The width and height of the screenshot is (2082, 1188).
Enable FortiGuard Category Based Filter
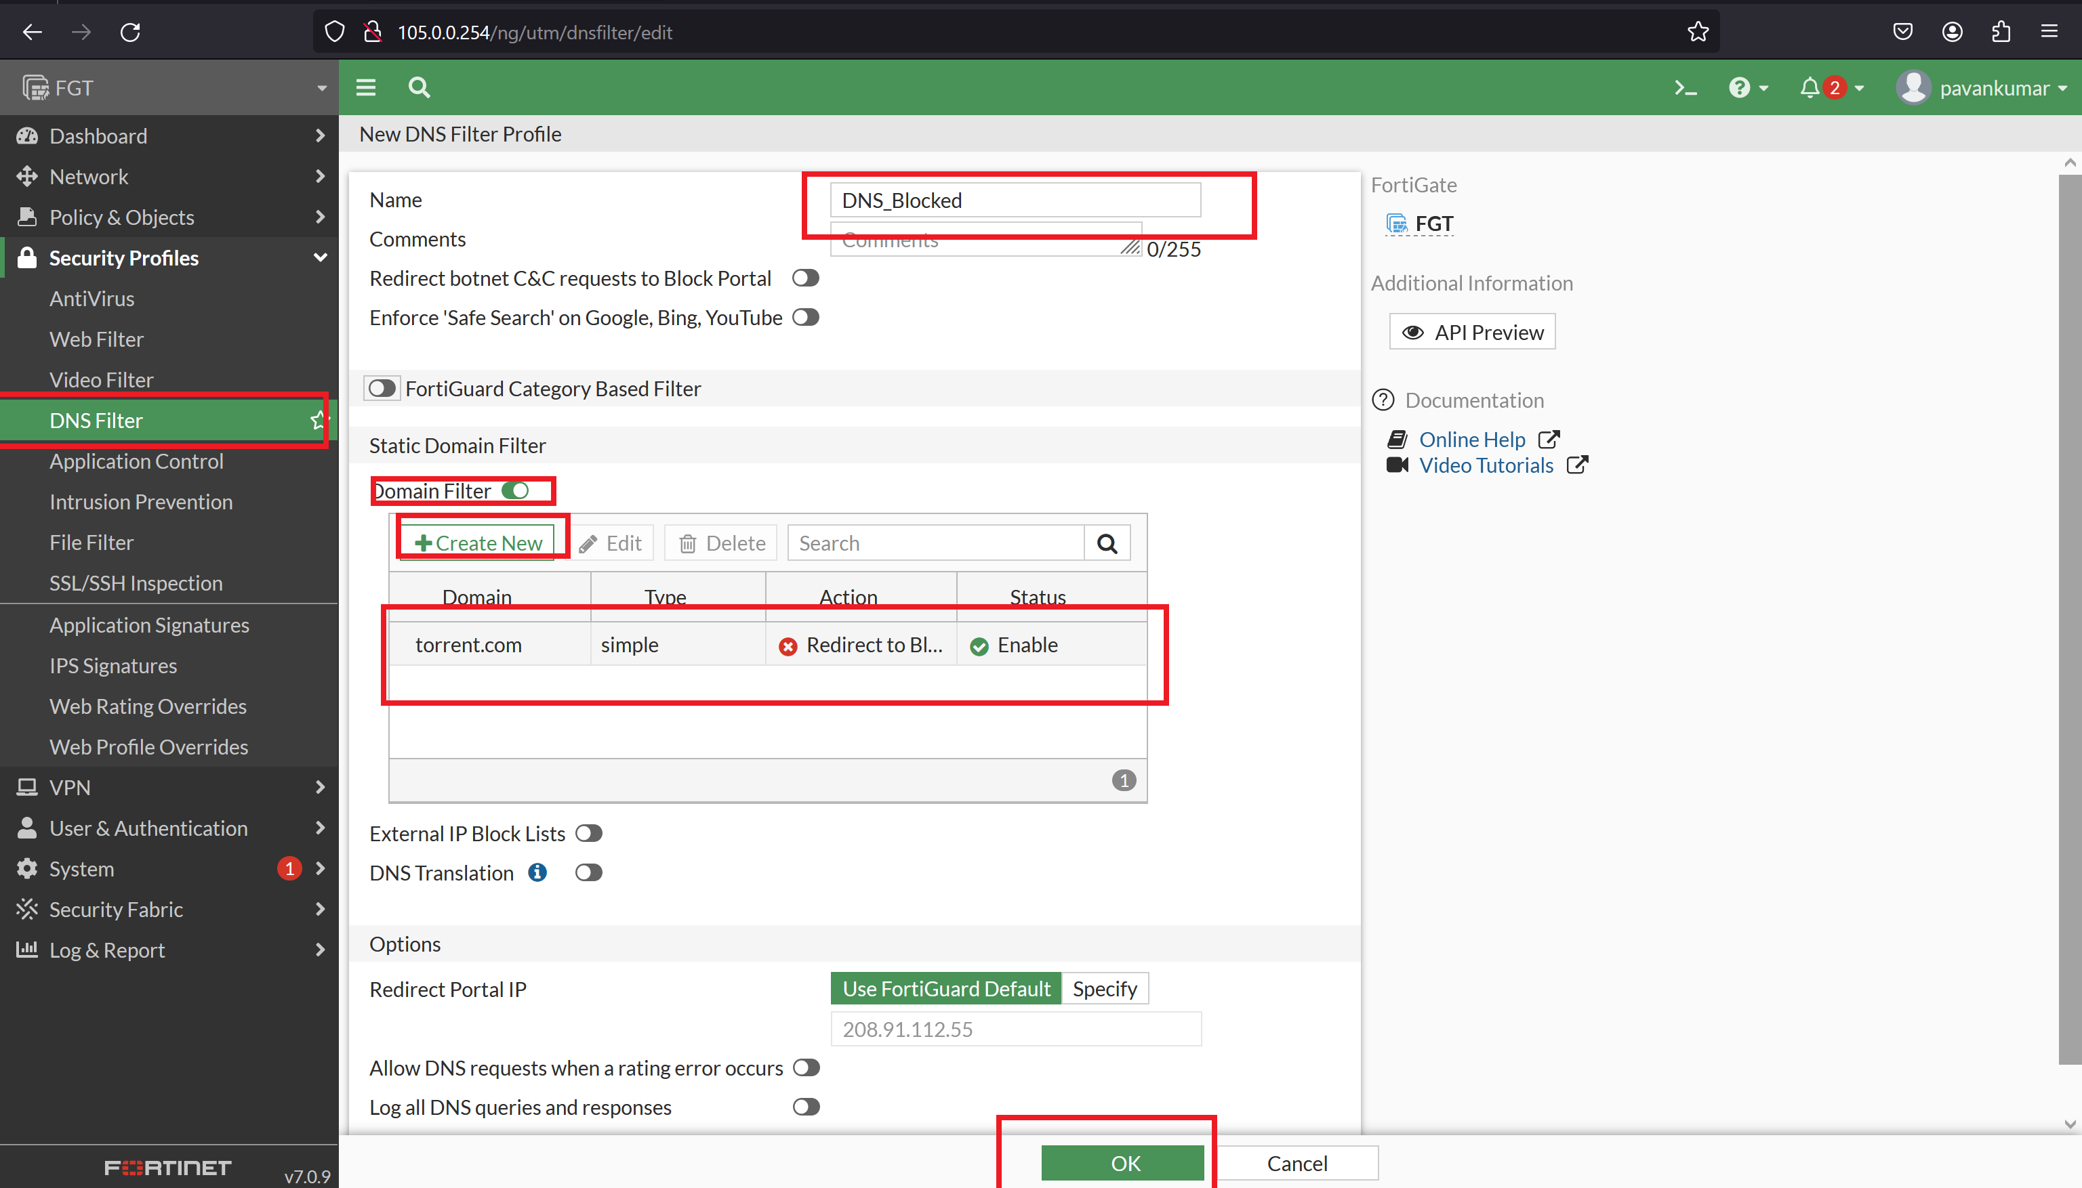click(x=380, y=388)
